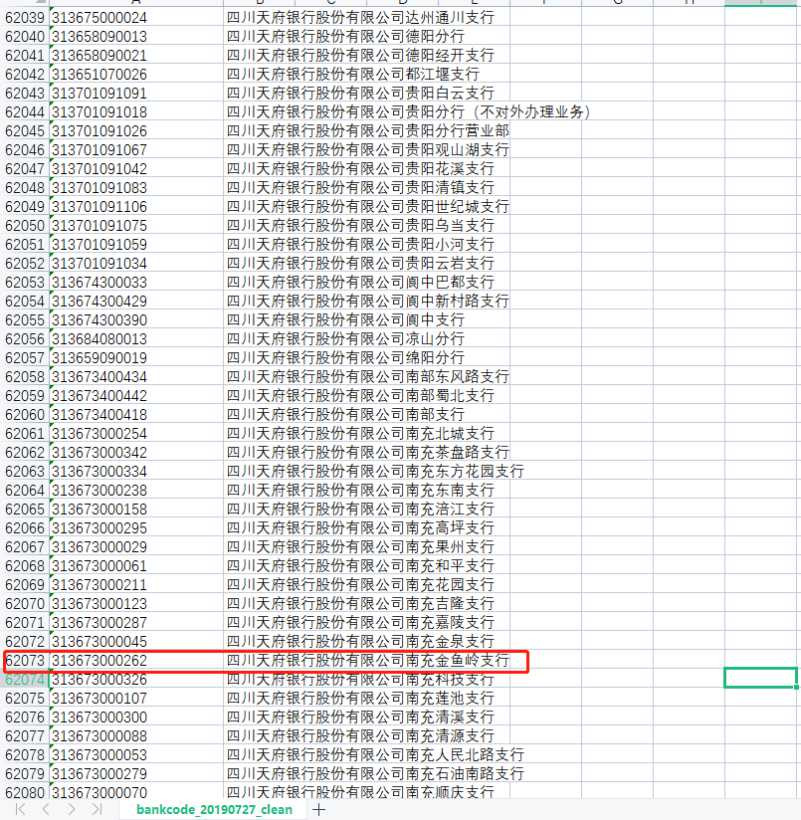Go to last sheet navigation arrow

pyautogui.click(x=97, y=809)
